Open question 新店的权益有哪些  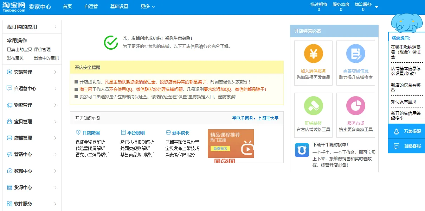tap(406, 87)
